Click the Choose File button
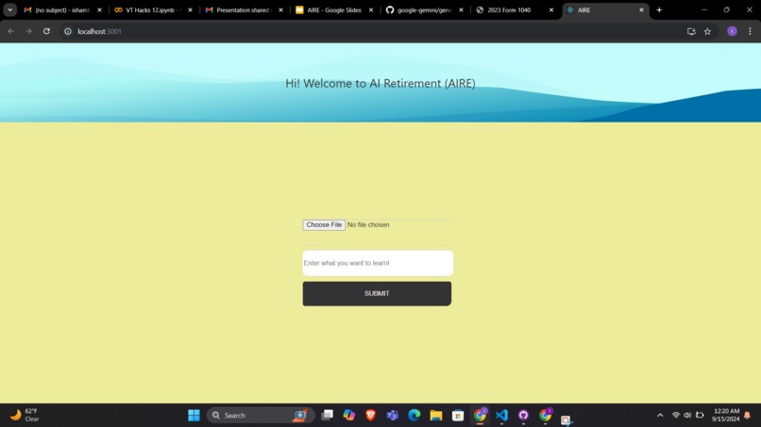The image size is (761, 427). pyautogui.click(x=324, y=225)
